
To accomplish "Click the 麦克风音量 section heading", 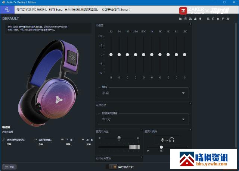I will (102, 132).
